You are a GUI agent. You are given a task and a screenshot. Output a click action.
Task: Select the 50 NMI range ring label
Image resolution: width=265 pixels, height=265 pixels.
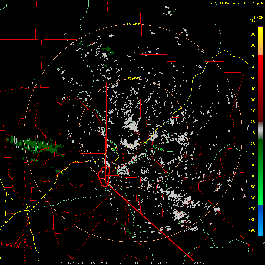pos(133,79)
